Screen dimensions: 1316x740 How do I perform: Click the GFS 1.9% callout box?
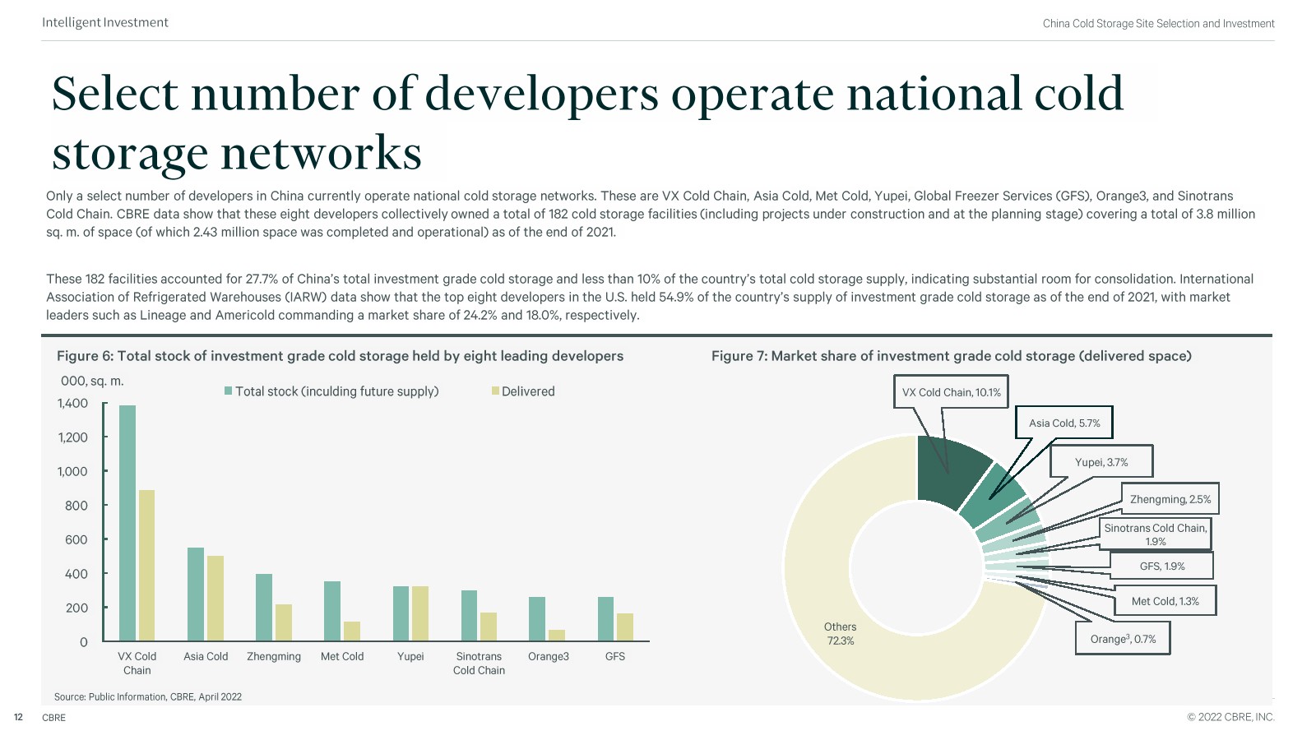tap(1161, 566)
